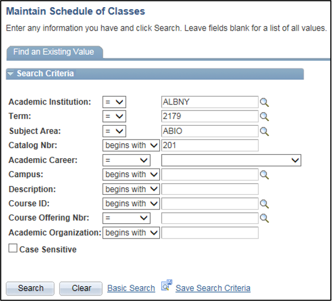The image size is (332, 302).
Task: Click the Course ID lookup magnifier
Action: click(264, 204)
